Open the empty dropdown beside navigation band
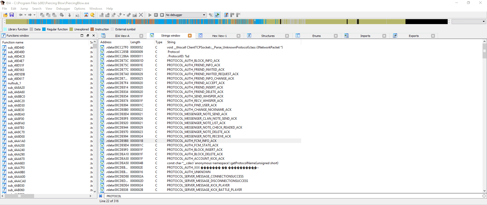The width and height of the screenshot is (487, 205). coord(469,21)
